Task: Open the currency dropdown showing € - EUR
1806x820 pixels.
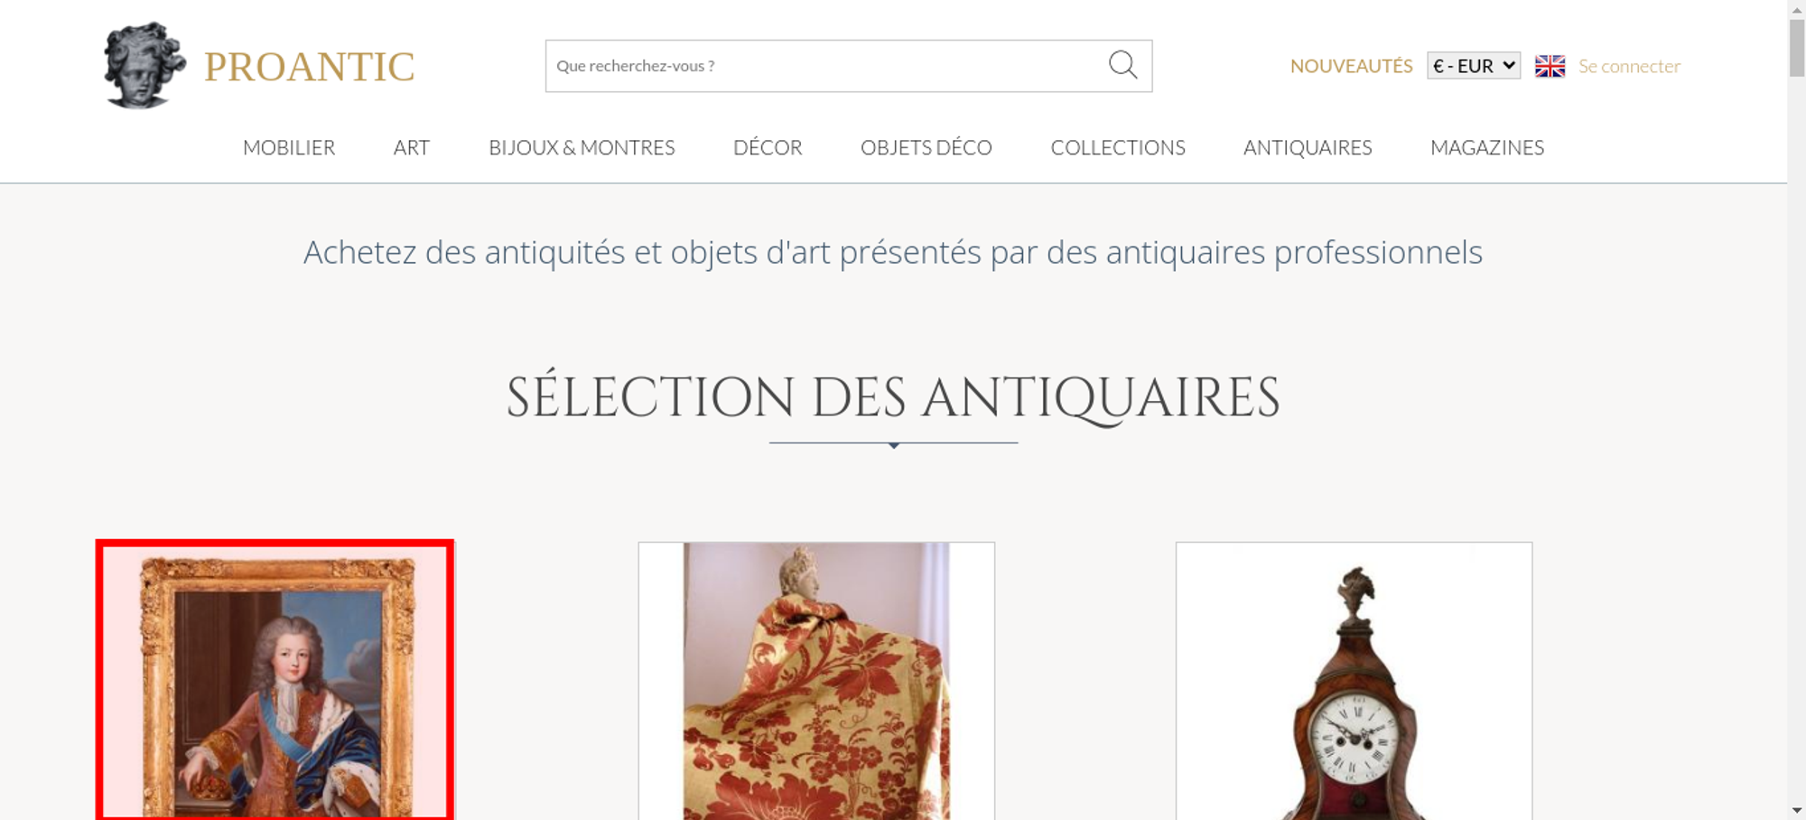Action: (1474, 66)
